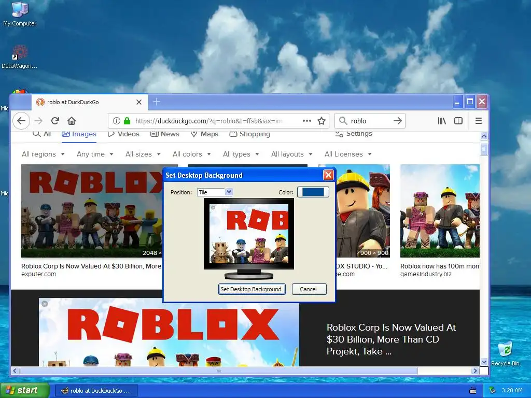
Task: Toggle the sidebar icon in toolbar
Action: [x=458, y=121]
